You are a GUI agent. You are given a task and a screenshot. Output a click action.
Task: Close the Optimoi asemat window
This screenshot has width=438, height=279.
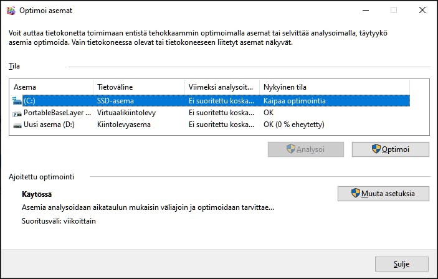(422, 11)
